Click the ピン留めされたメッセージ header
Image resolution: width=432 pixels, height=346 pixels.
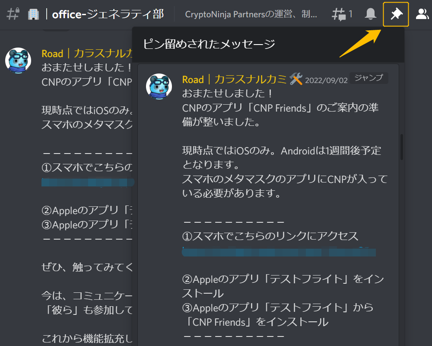click(x=209, y=44)
